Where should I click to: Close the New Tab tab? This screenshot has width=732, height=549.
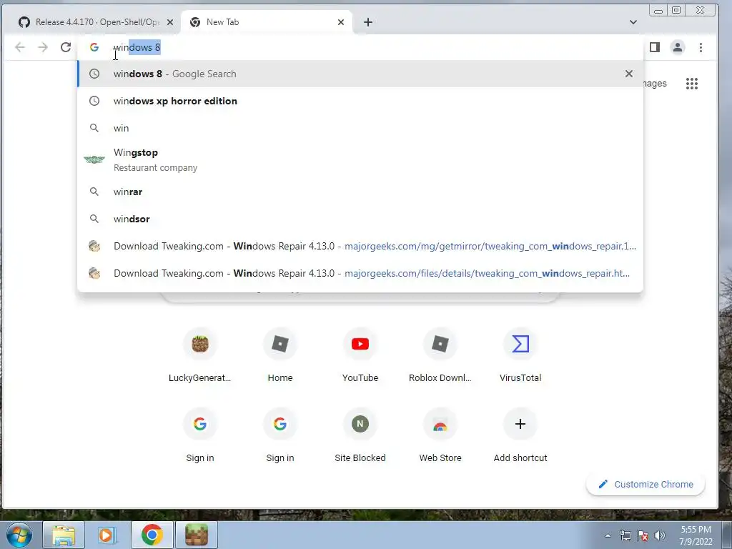341,22
